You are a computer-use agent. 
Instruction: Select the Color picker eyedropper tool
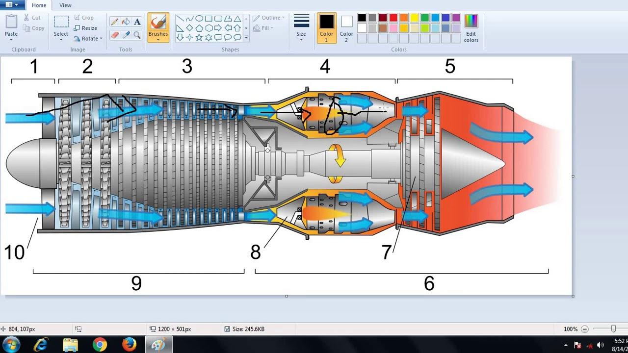(x=126, y=35)
